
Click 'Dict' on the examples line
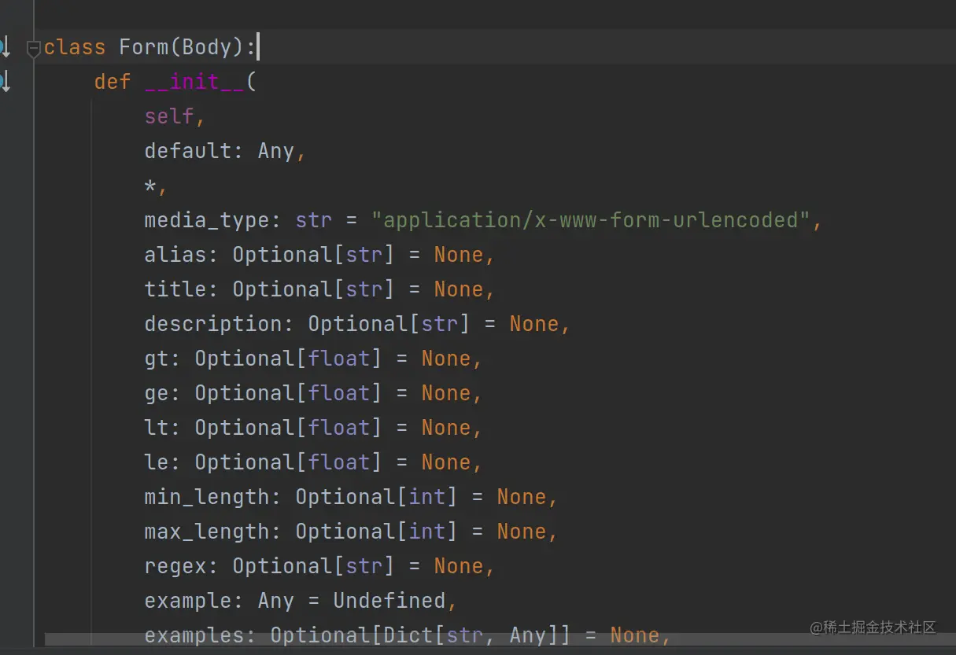(x=408, y=635)
